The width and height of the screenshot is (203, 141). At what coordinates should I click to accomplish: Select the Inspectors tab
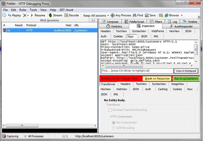pyautogui.click(x=146, y=26)
